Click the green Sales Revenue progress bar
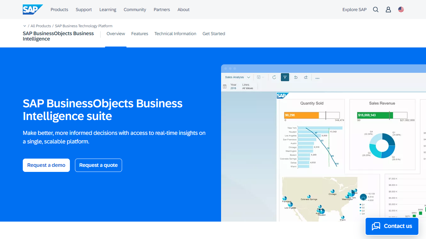Screen dimensions: 426x239 coord(375,115)
